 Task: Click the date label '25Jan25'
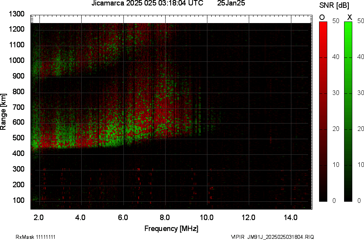[231, 3]
